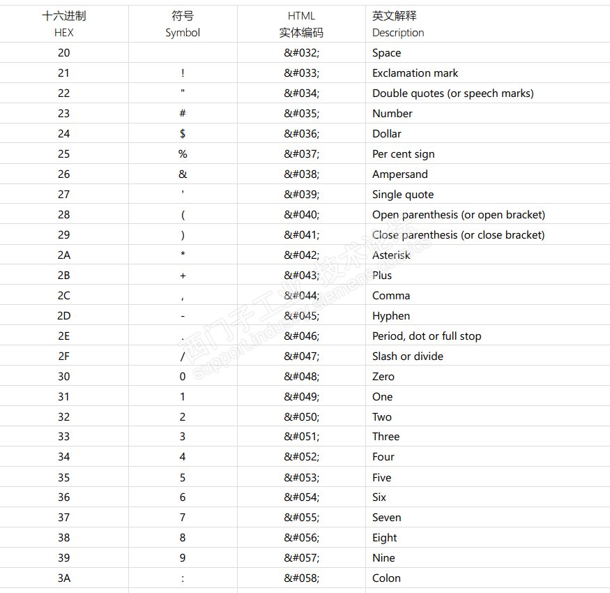
Task: Click the "HTML 实体编码" column header
Action: [x=301, y=24]
